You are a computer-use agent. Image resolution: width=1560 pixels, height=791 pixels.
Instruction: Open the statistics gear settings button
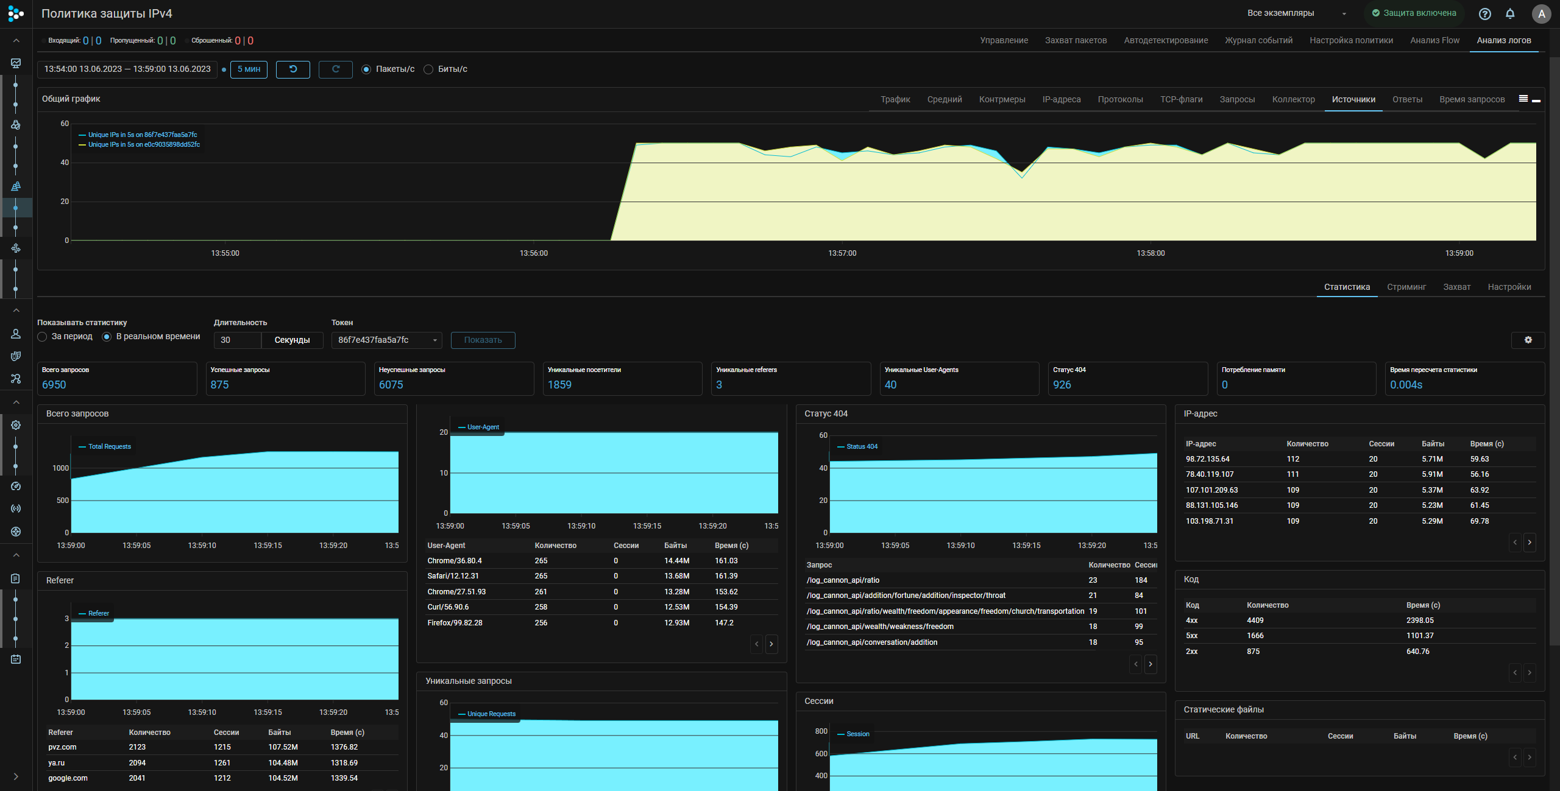tap(1528, 340)
